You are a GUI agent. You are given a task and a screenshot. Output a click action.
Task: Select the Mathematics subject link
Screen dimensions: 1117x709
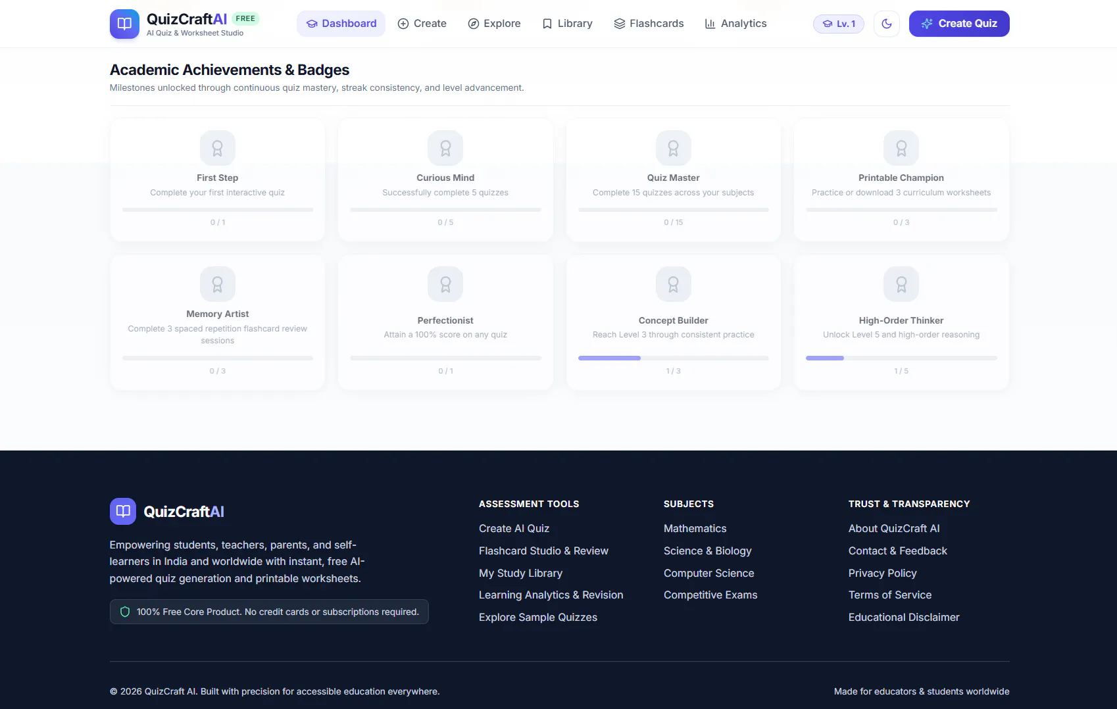point(695,528)
